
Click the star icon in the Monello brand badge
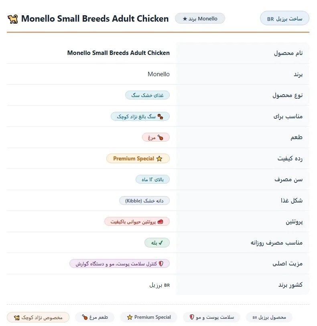tap(185, 19)
